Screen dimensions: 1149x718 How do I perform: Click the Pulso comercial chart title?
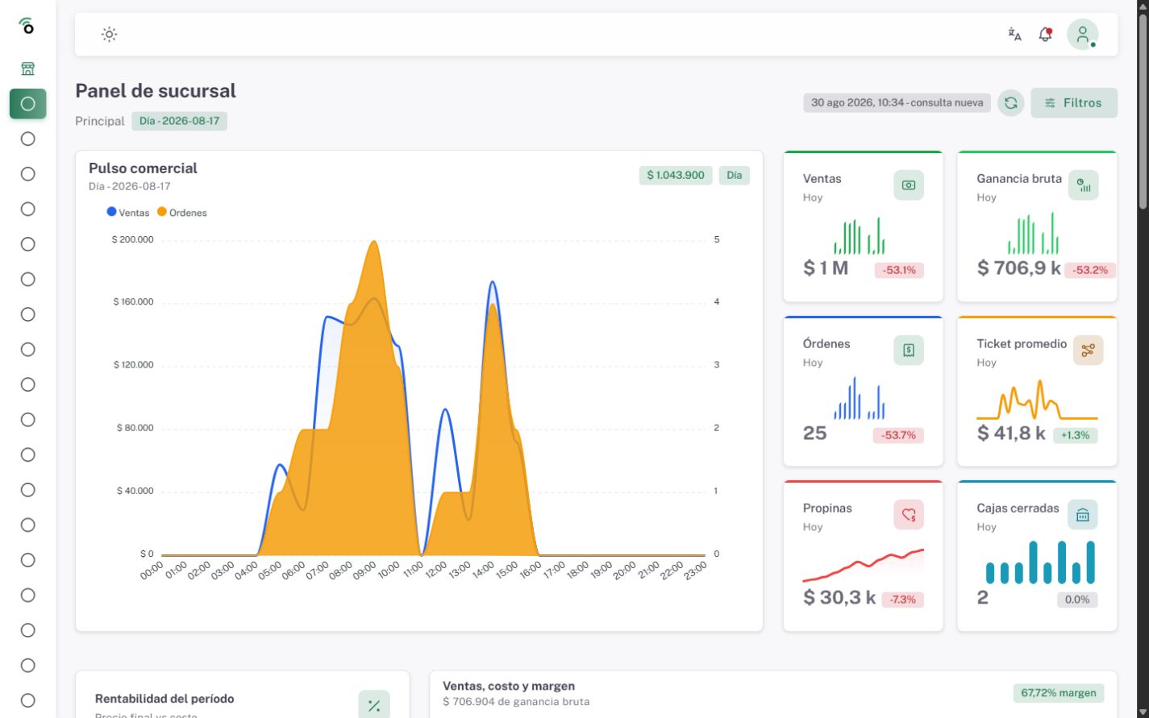tap(143, 168)
